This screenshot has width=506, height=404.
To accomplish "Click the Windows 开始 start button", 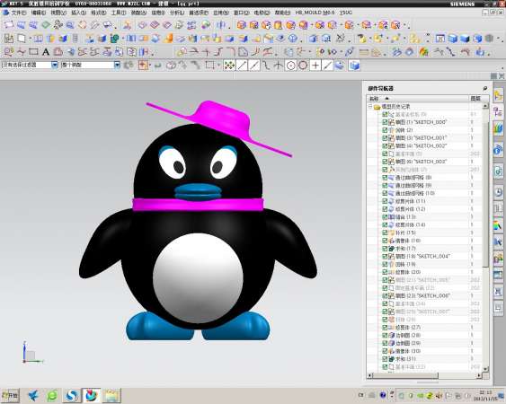I will pyautogui.click(x=10, y=395).
